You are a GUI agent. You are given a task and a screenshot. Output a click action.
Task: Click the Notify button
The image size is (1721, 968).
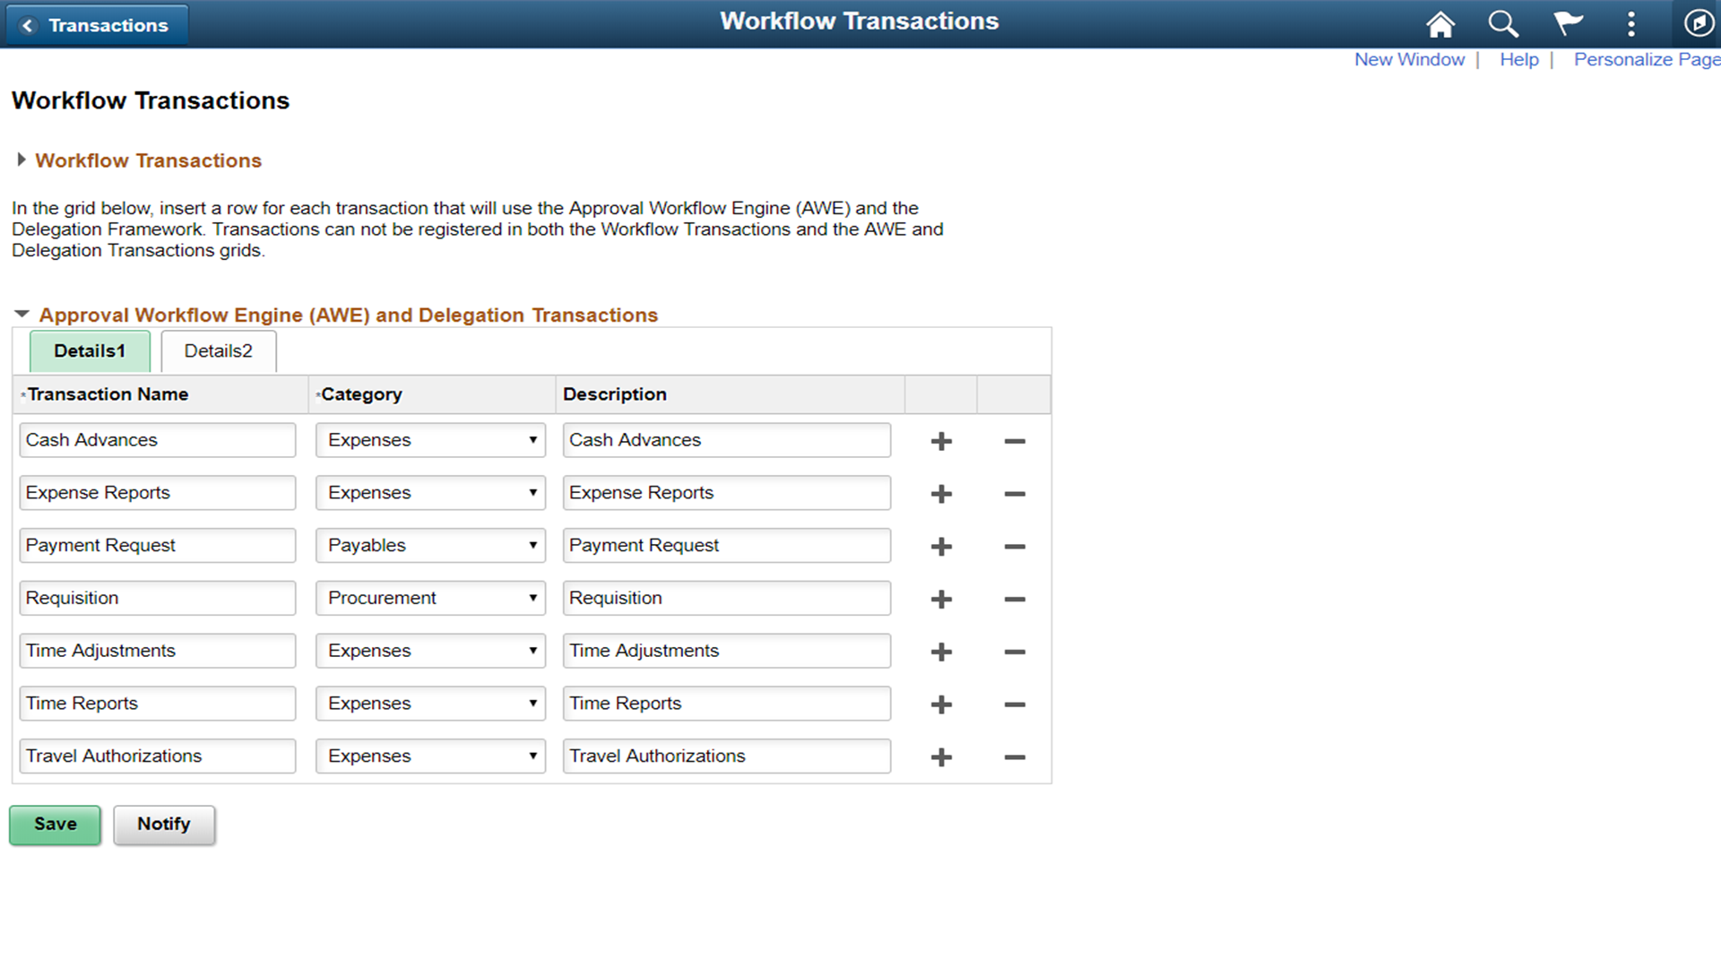coord(163,824)
